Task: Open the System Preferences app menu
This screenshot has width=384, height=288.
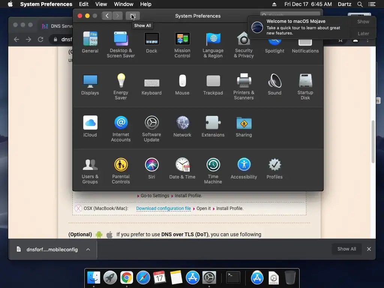Action: [46, 4]
